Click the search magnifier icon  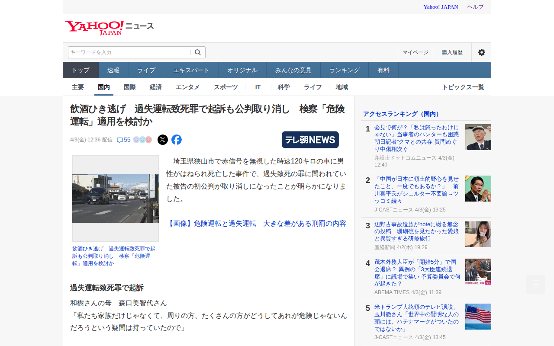(198, 52)
